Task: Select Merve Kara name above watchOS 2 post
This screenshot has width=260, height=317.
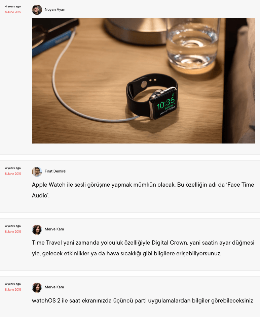Action: point(54,287)
